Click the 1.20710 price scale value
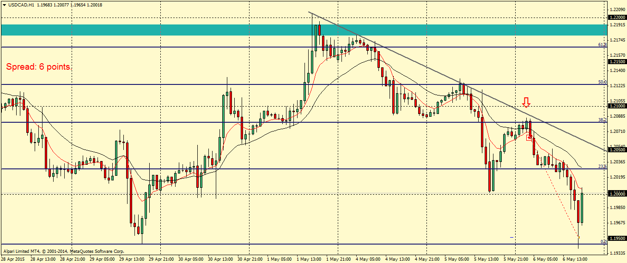 click(618, 131)
